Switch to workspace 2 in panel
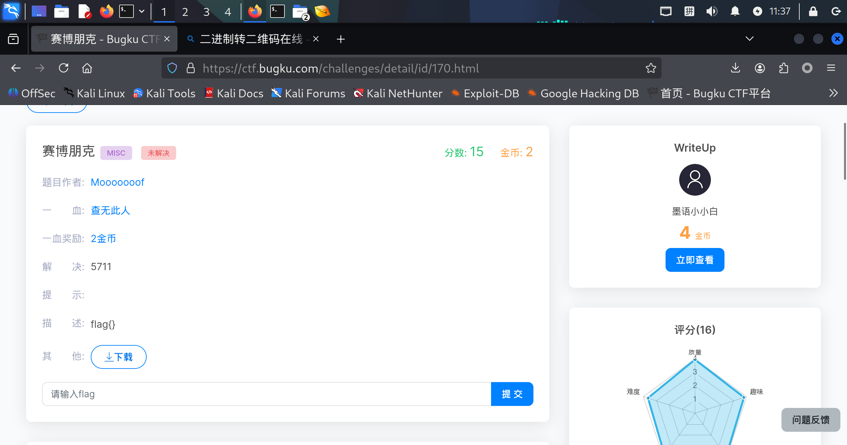Screen dimensions: 847x445 (185, 12)
